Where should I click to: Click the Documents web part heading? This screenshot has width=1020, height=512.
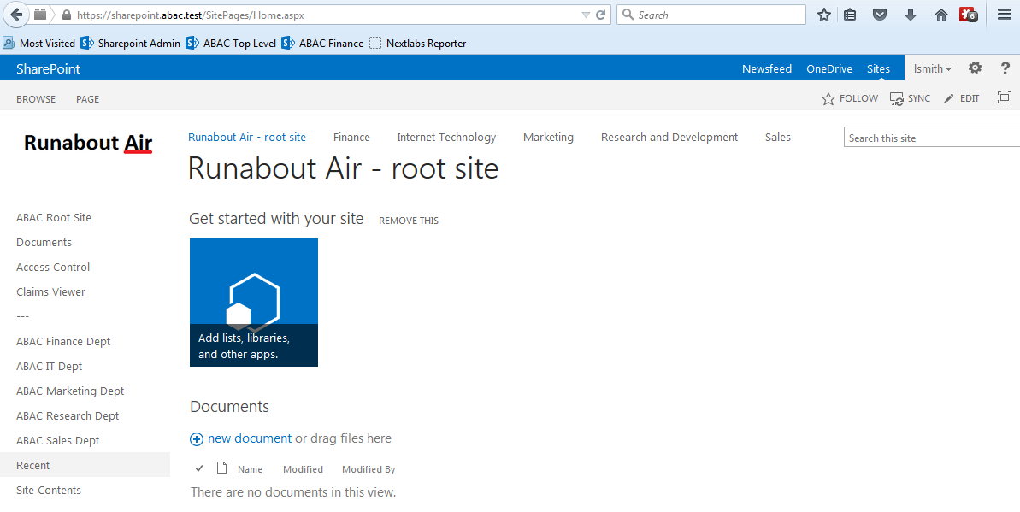click(230, 407)
